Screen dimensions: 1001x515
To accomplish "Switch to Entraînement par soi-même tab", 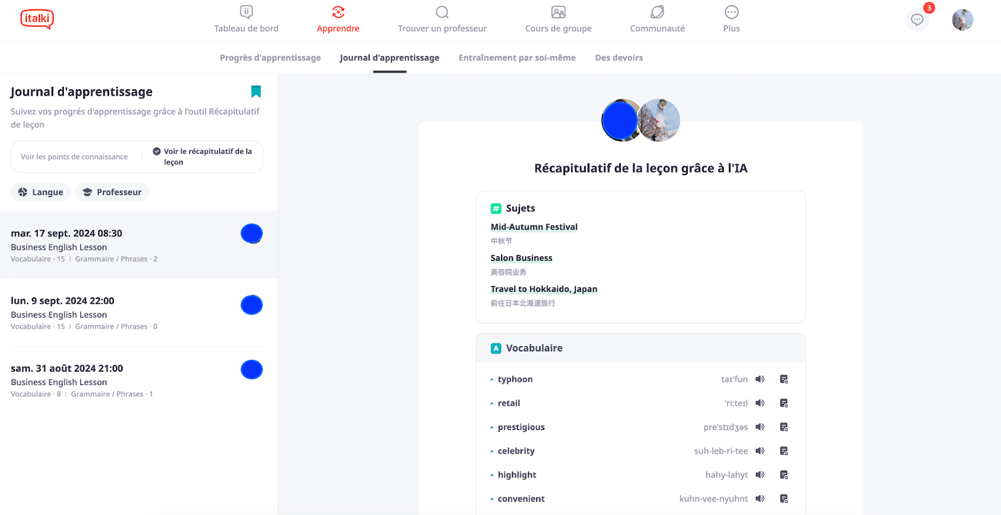I will 517,57.
